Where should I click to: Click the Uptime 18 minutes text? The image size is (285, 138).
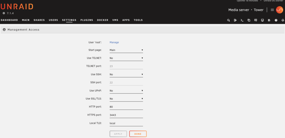tap(247, 1)
